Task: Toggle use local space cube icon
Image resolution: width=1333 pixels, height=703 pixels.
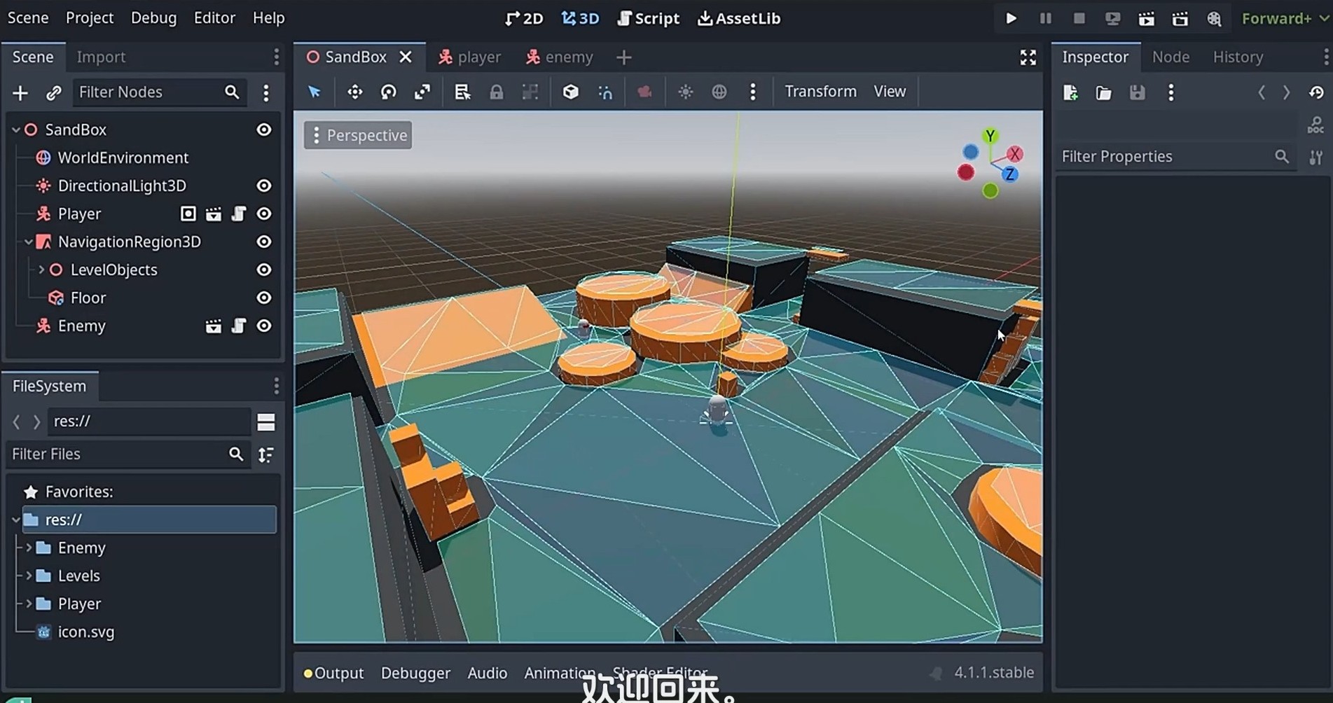Action: coord(570,92)
